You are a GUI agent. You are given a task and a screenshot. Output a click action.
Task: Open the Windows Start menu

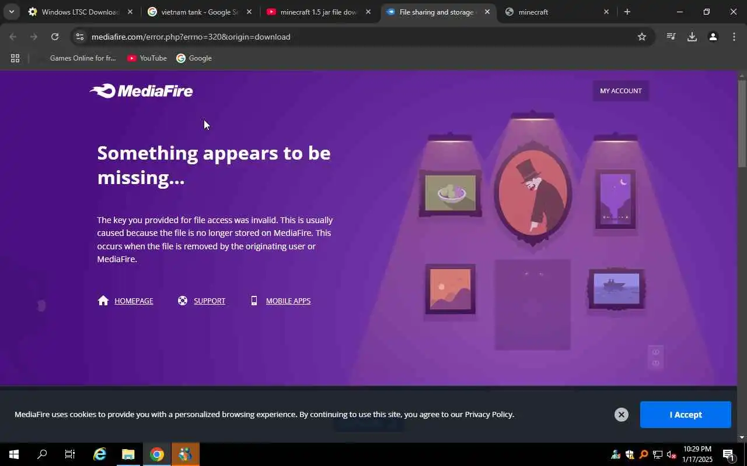click(x=14, y=454)
